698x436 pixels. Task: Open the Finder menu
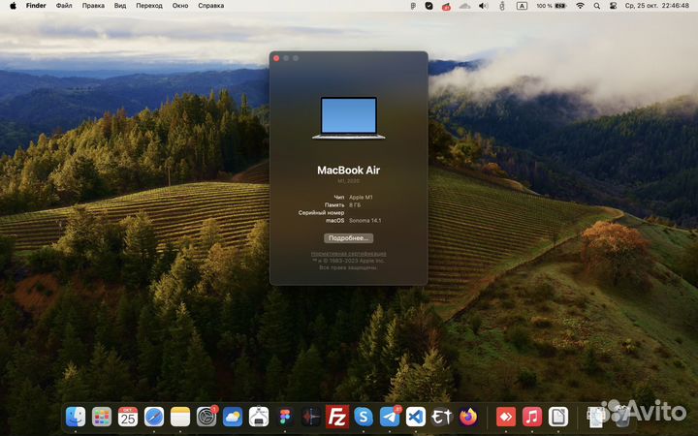(36, 6)
